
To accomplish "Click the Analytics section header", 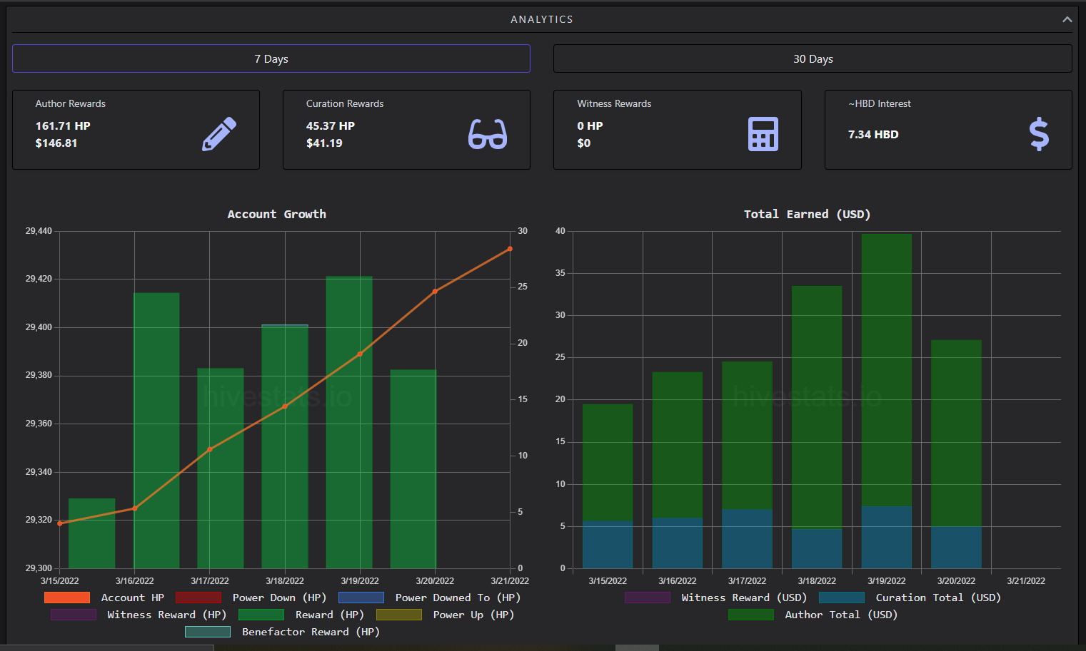I will [542, 19].
